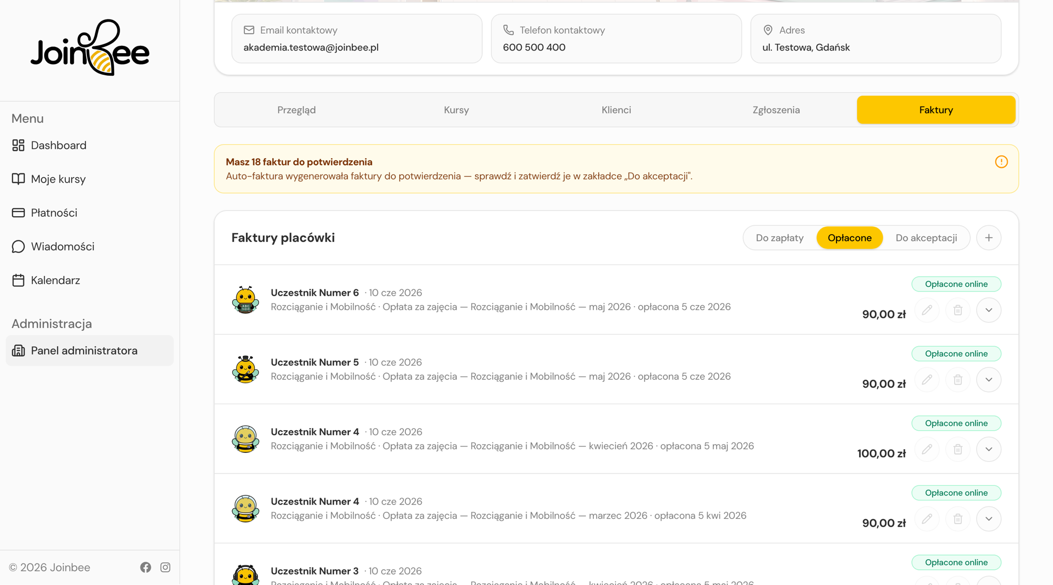Image resolution: width=1053 pixels, height=585 pixels.
Task: Click the warning icon in the invoice alert
Action: pos(1001,162)
